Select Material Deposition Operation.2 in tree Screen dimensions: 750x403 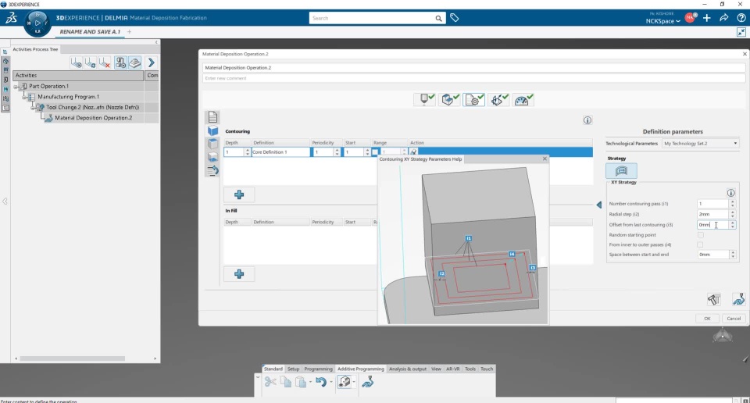click(93, 118)
